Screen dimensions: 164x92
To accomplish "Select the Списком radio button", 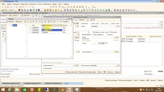I will click(106, 34).
